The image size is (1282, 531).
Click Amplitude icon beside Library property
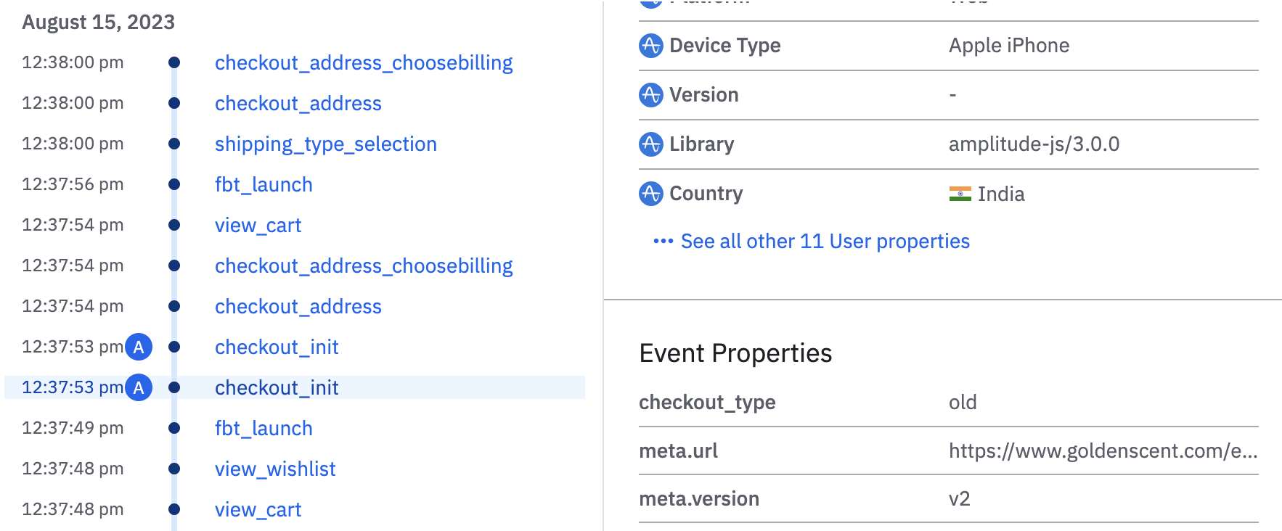(x=650, y=144)
